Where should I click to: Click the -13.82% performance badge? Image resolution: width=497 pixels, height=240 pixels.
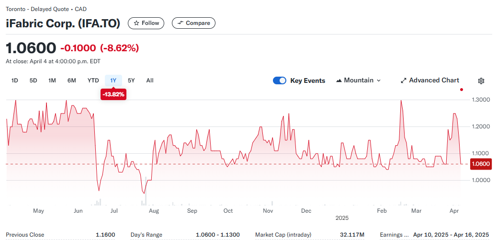[x=113, y=94]
